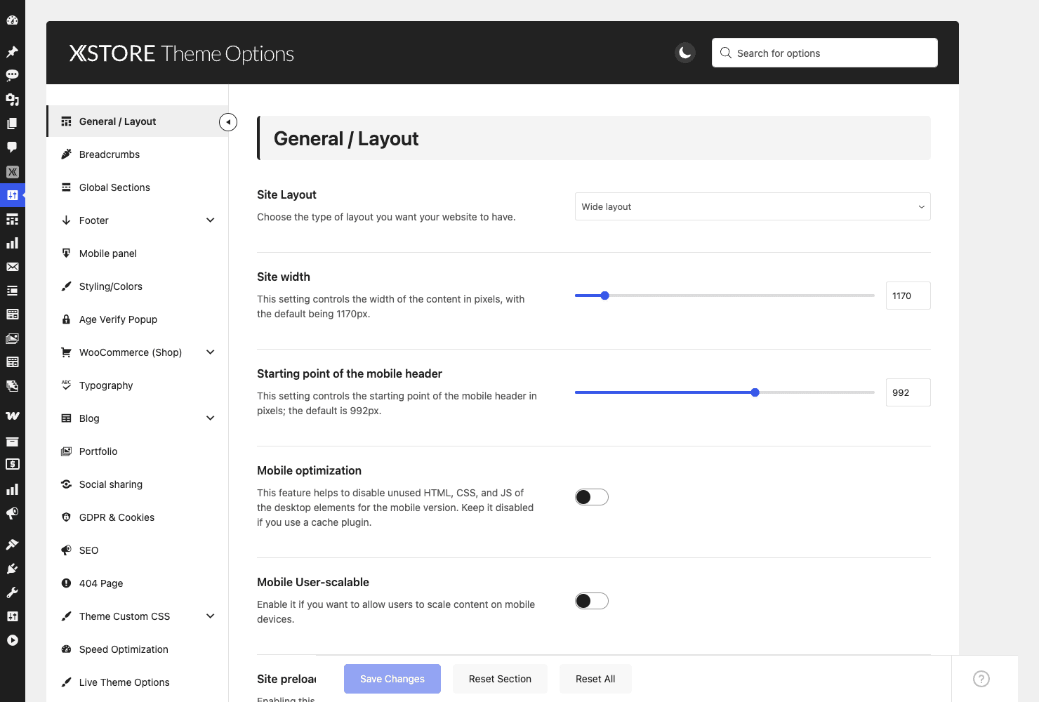
Task: Click the Typography ABC check icon
Action: click(x=66, y=385)
